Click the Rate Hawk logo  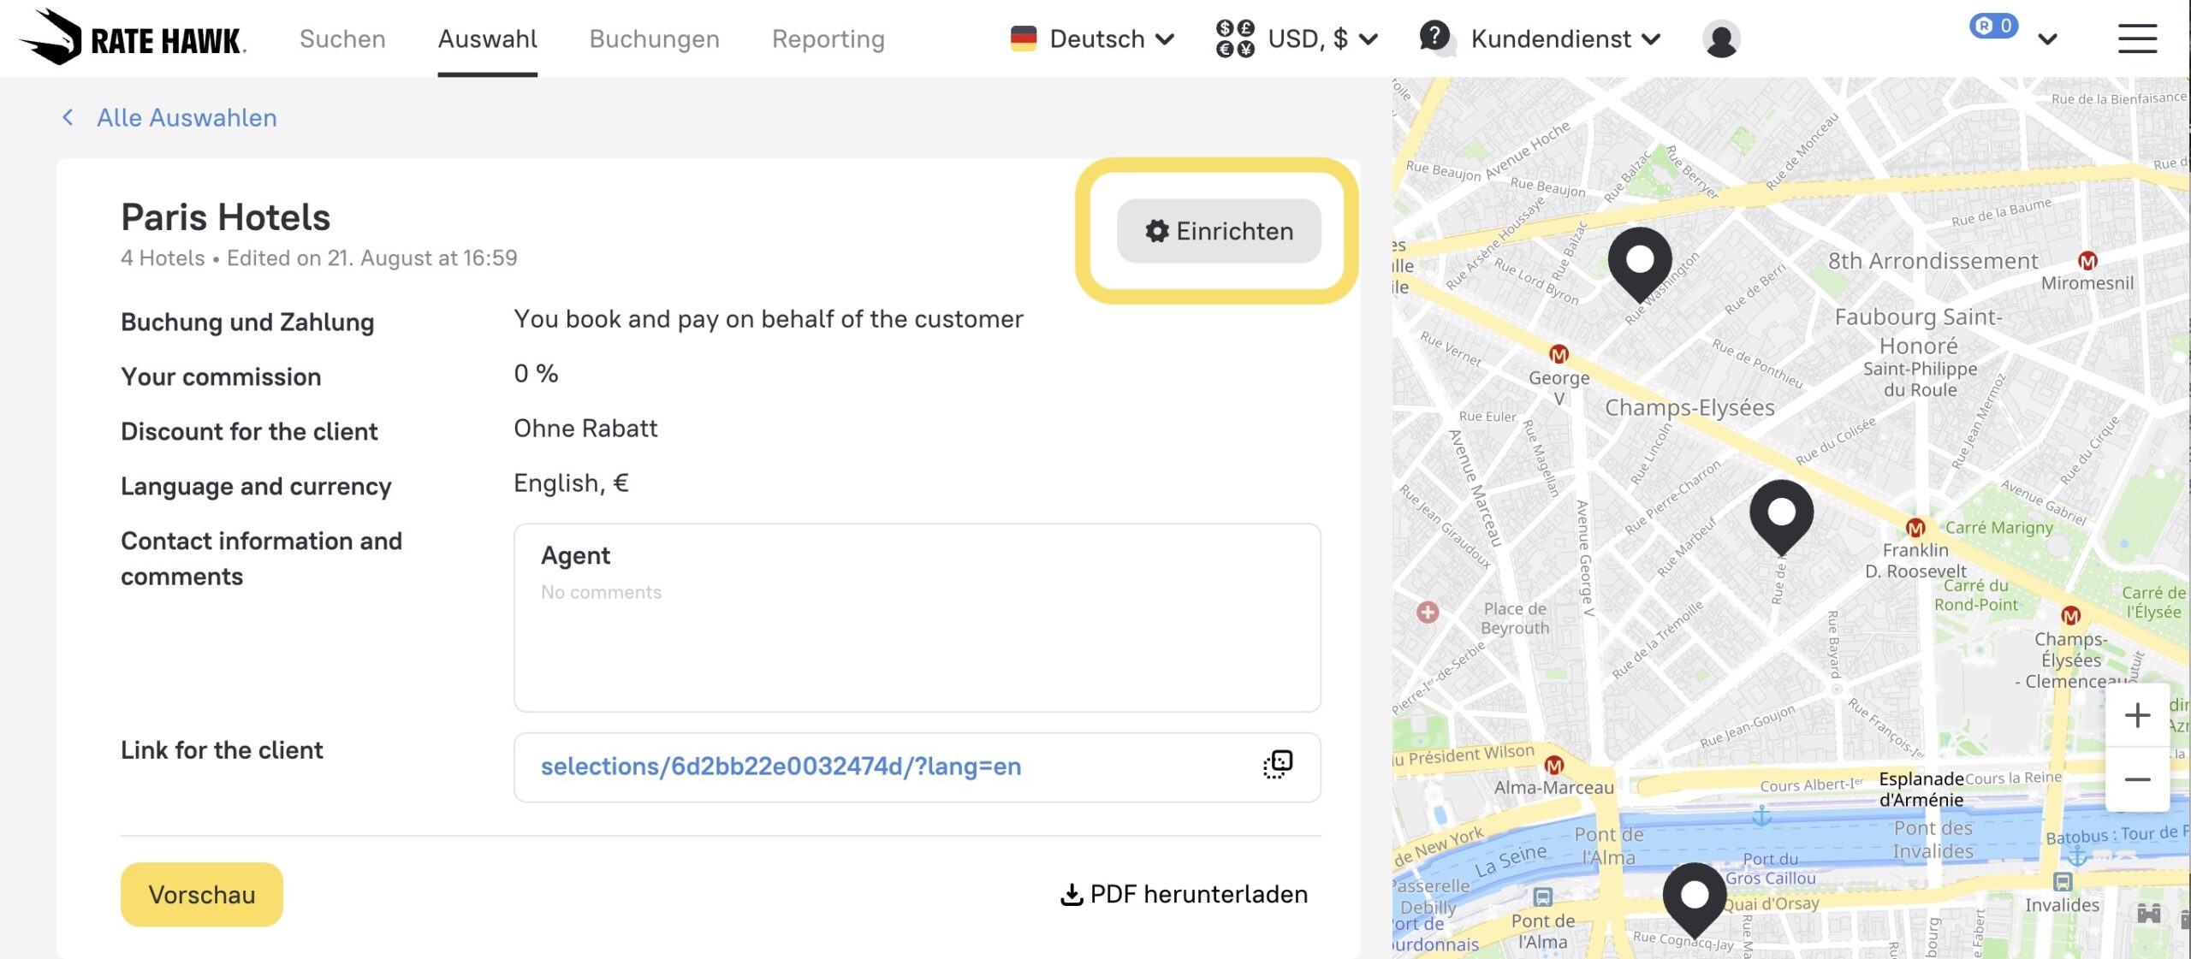point(133,38)
